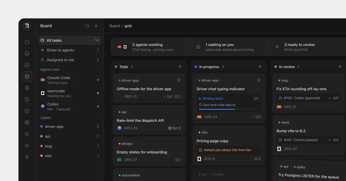Image resolution: width=346 pixels, height=181 pixels.
Task: Click the In review column header
Action: (x=309, y=67)
